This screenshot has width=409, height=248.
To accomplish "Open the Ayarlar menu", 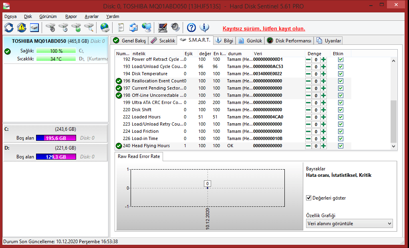I will click(x=92, y=16).
